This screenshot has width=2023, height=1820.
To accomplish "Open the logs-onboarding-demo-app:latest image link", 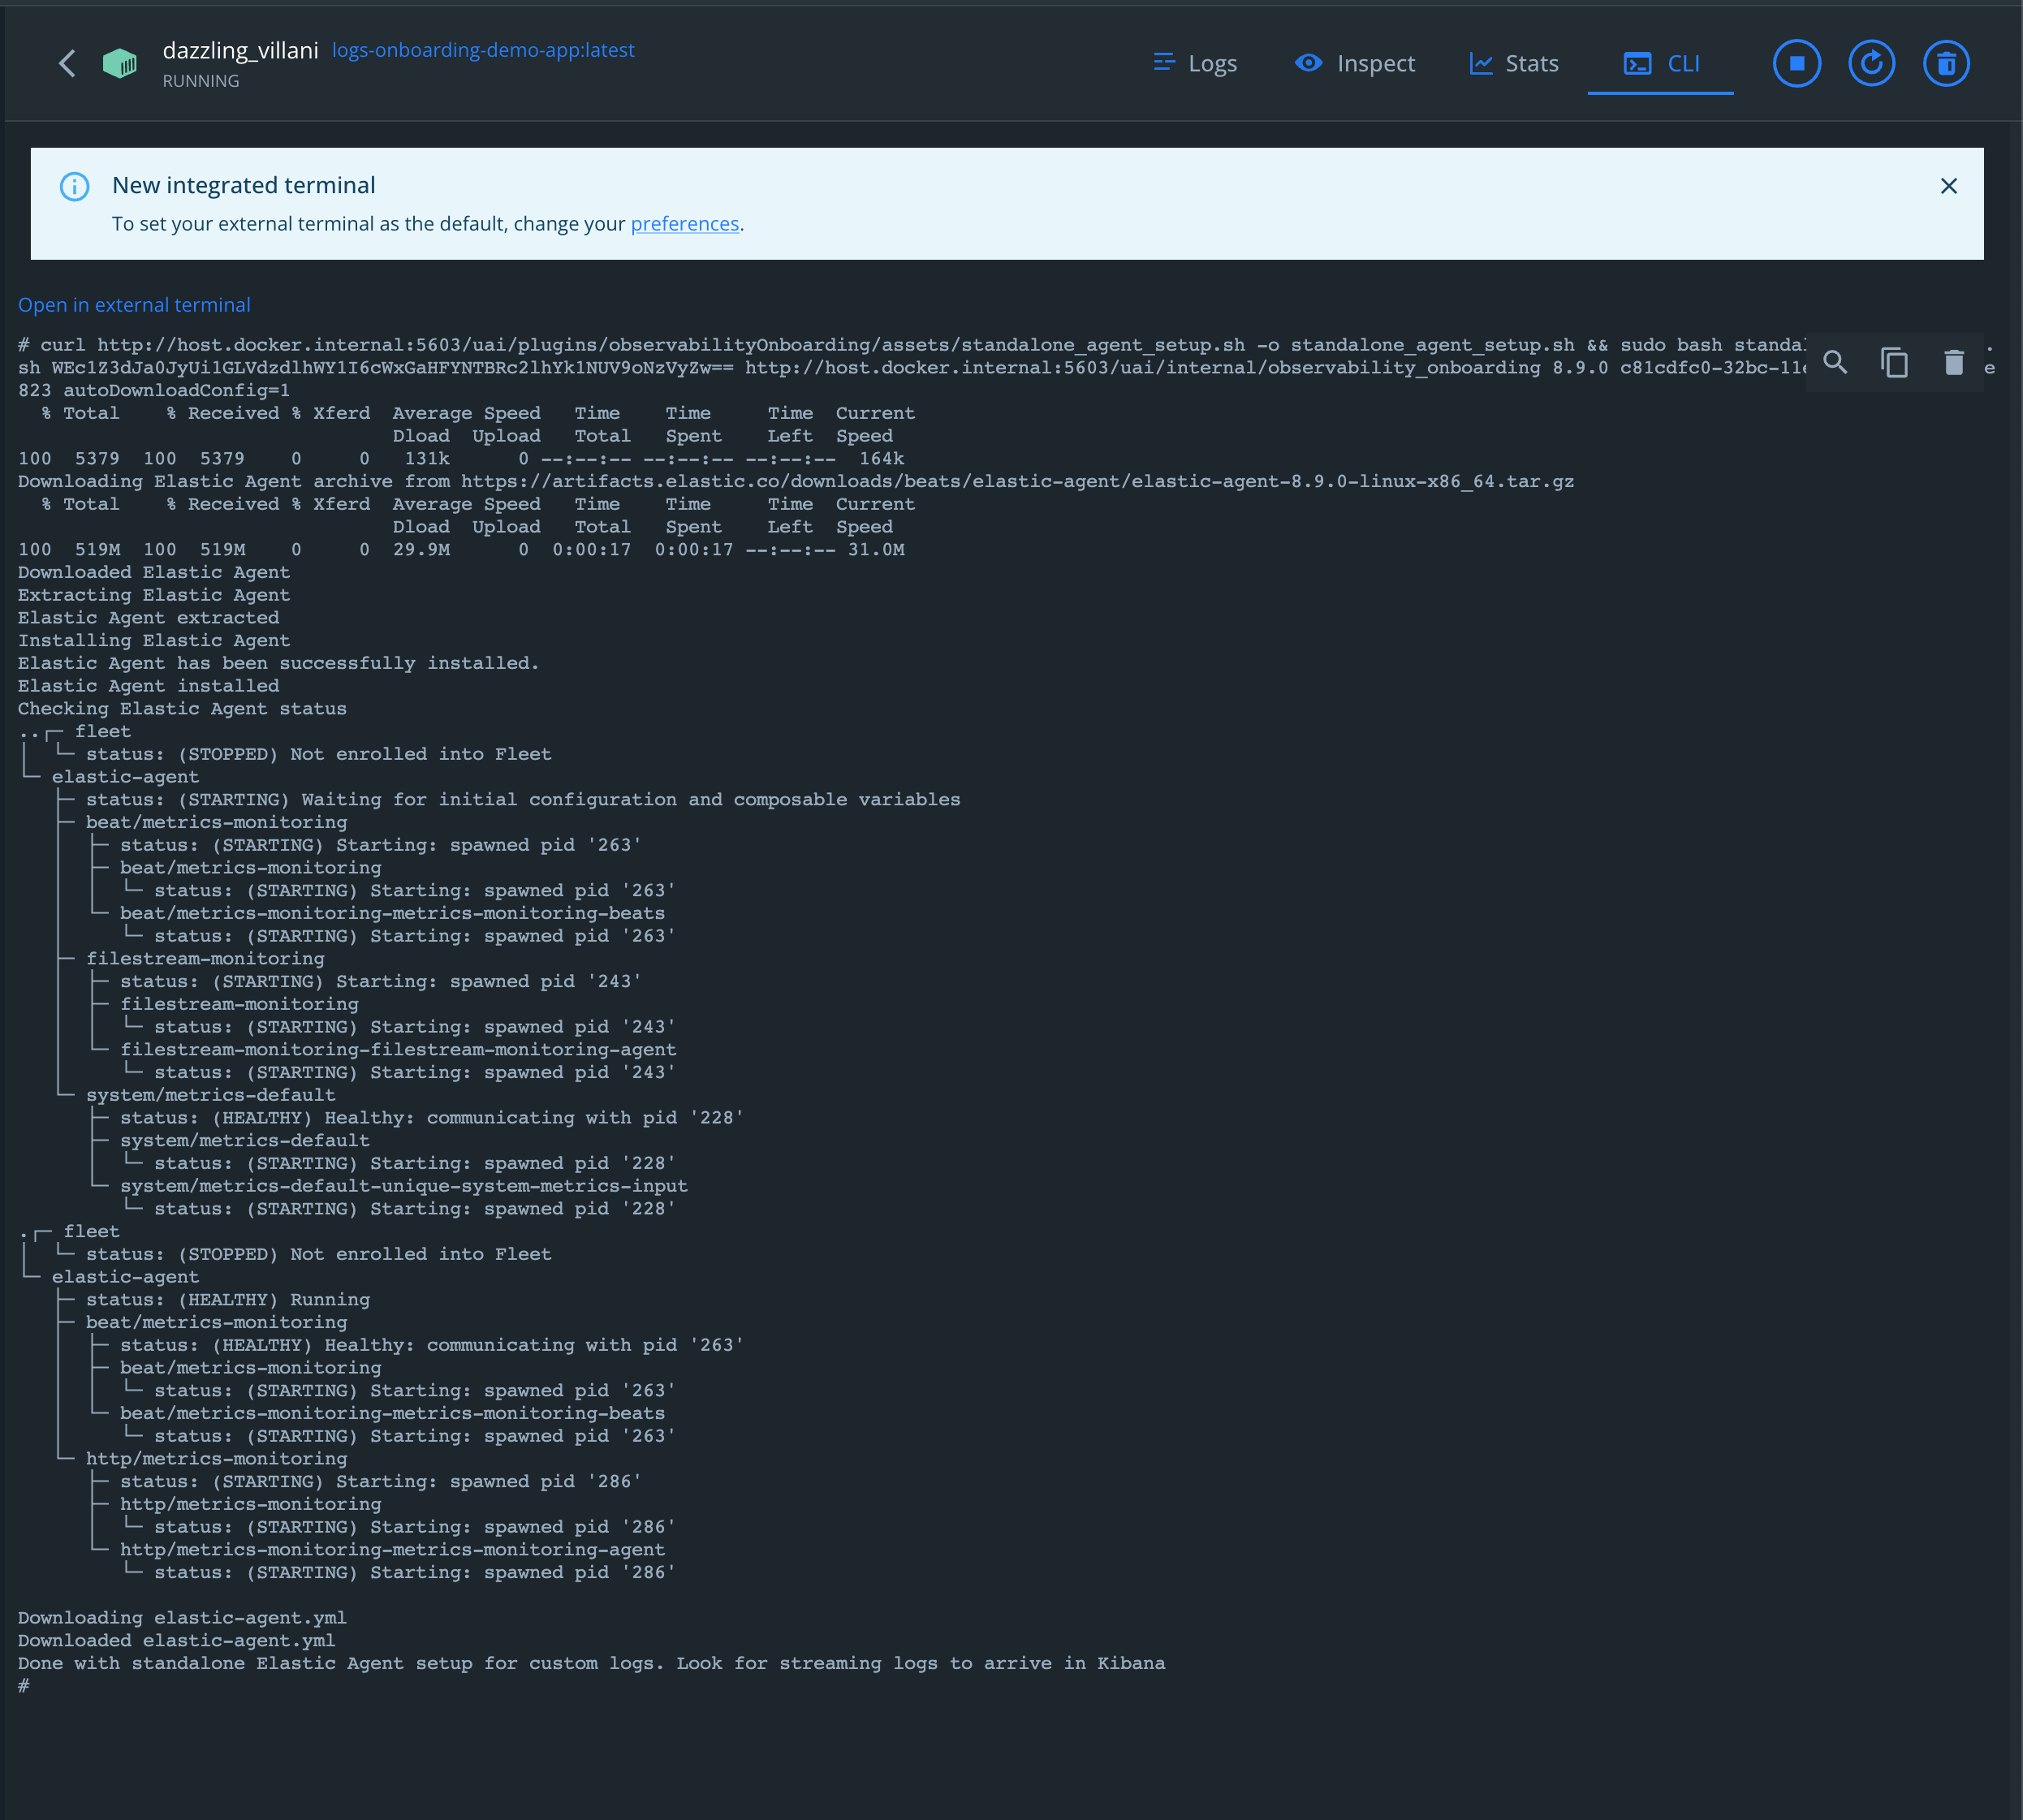I will pyautogui.click(x=483, y=49).
